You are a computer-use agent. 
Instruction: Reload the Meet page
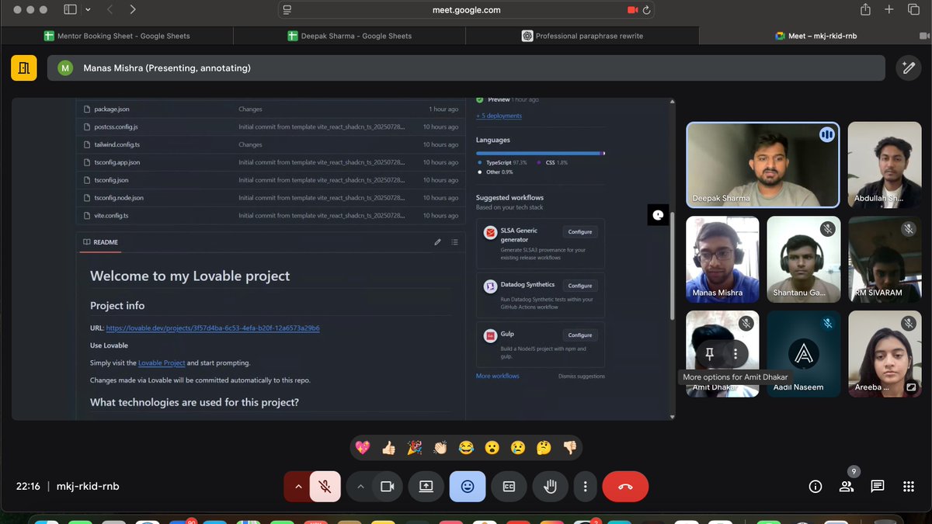coord(646,10)
